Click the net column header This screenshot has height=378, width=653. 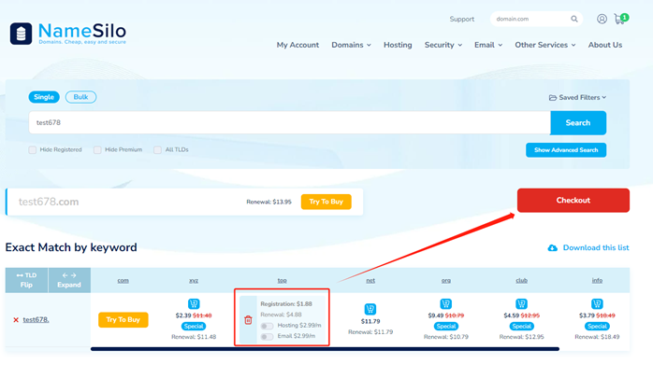(x=370, y=280)
